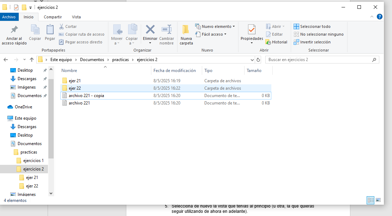Click the Buscar en ejercicios 2 search box
The height and width of the screenshot is (216, 392).
(x=319, y=60)
